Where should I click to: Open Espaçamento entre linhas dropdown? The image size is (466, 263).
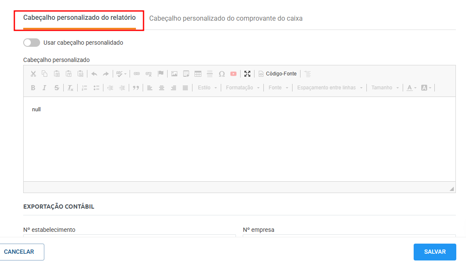click(x=330, y=88)
